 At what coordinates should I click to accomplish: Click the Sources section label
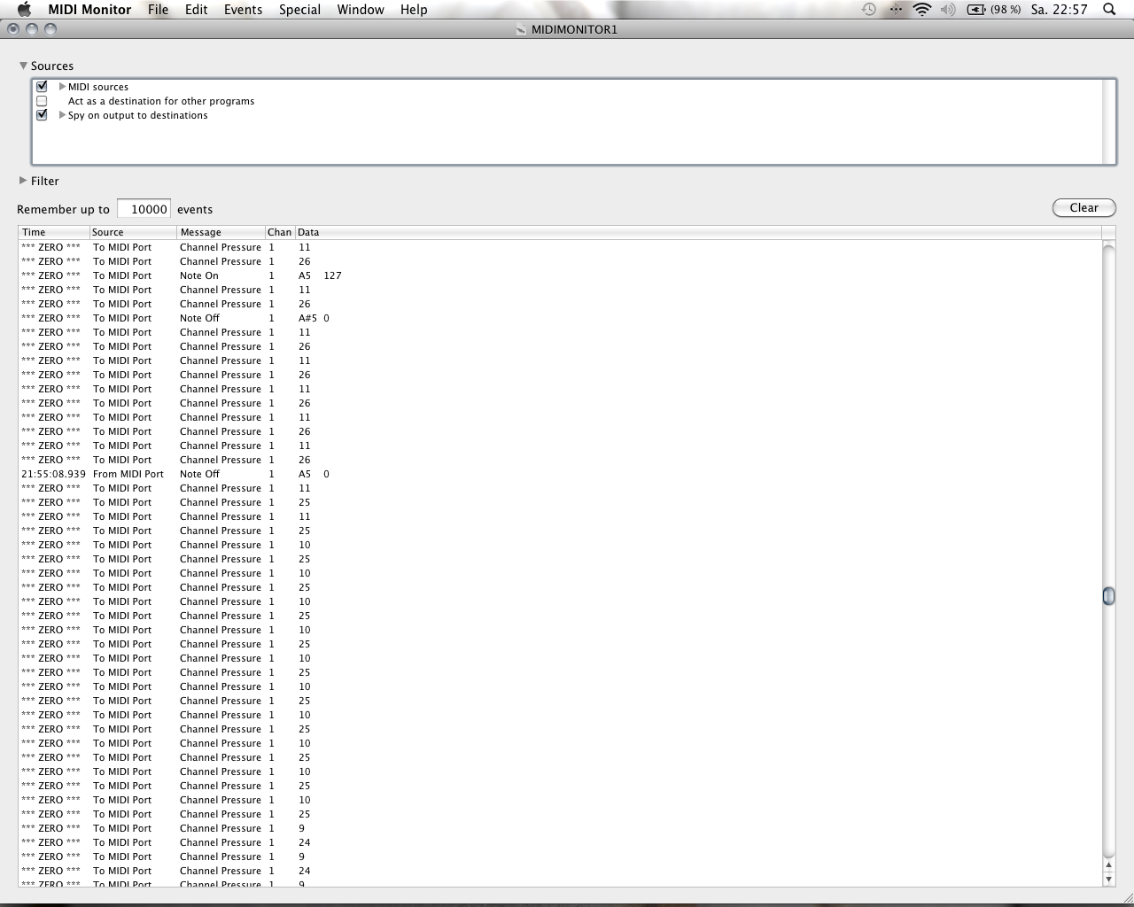coord(52,66)
